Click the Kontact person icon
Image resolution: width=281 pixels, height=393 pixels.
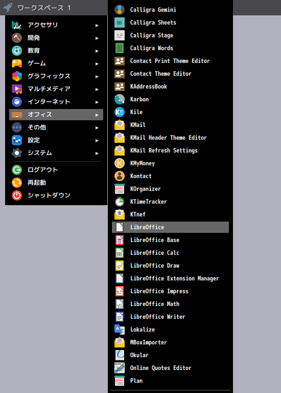point(120,176)
